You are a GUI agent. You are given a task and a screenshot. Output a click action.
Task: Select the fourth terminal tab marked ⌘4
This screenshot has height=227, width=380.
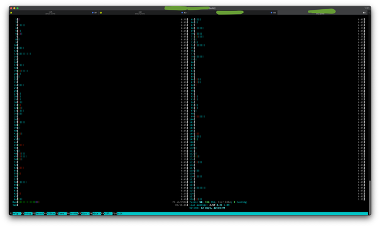(322, 13)
